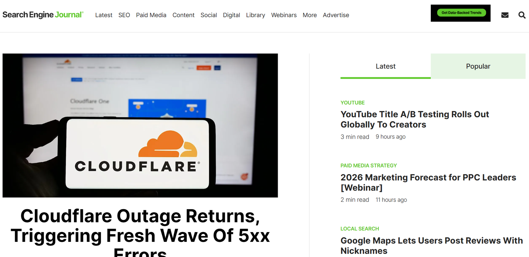Switch to the Popular tab
The image size is (529, 257).
click(478, 66)
